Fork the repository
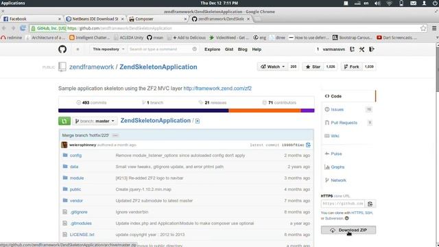 click(x=351, y=67)
